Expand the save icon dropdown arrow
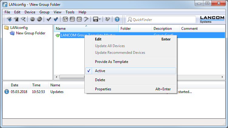The width and height of the screenshot is (228, 128). (100, 19)
